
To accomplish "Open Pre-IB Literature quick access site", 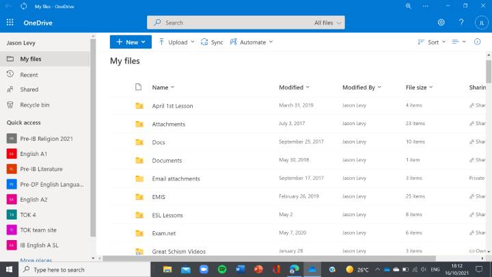I will coord(42,169).
